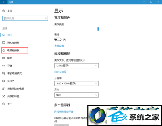
Task: Close the Settings window
Action: pyautogui.click(x=158, y=2)
